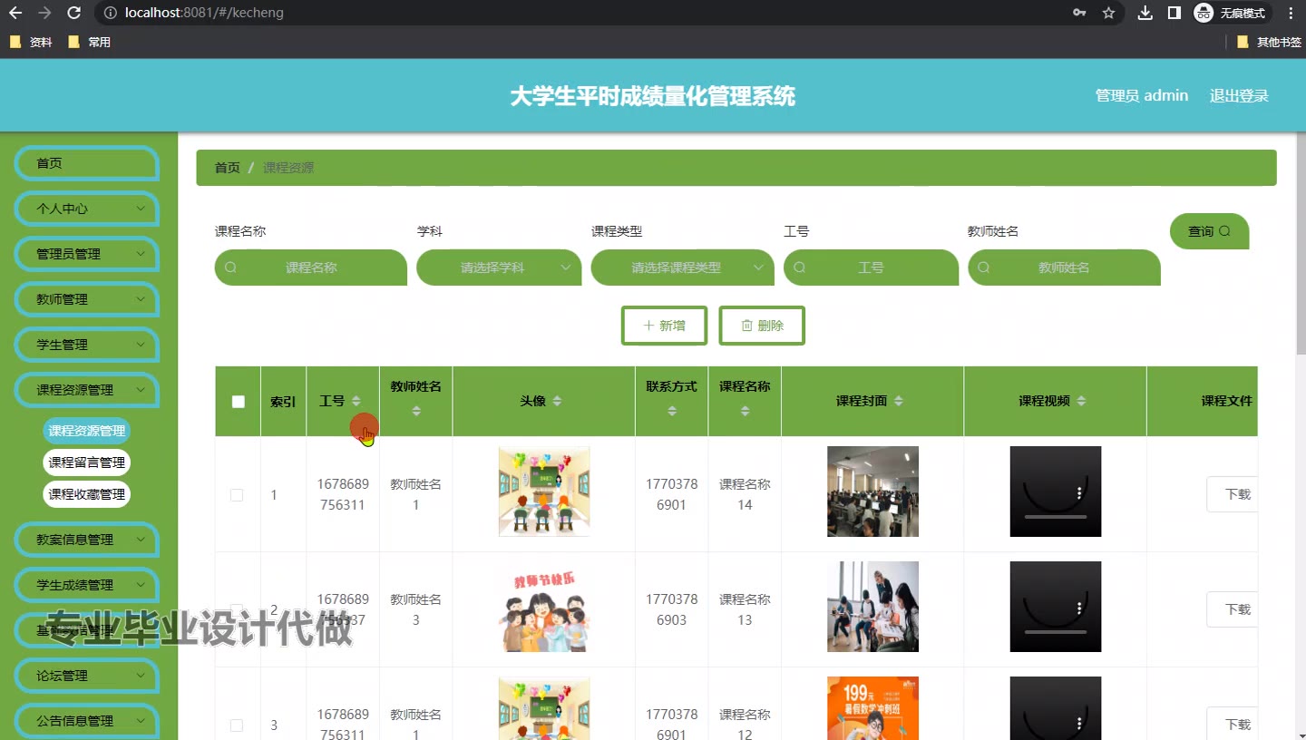Open video options dots in row 2
Viewport: 1306px width, 740px height.
click(1079, 609)
